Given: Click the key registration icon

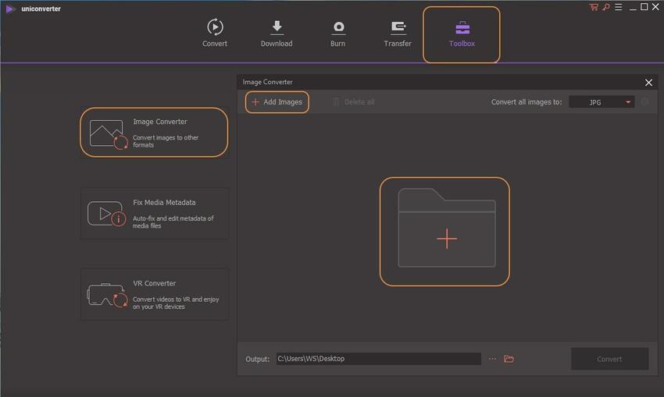Looking at the screenshot, I should click(605, 7).
